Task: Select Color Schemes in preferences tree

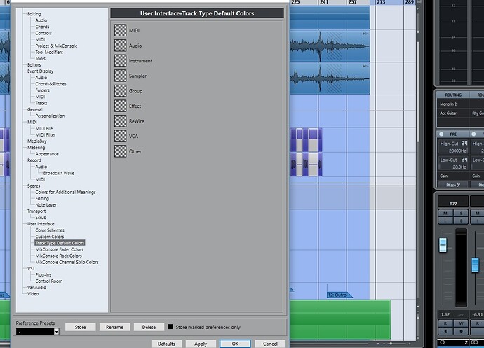Action: pyautogui.click(x=50, y=230)
